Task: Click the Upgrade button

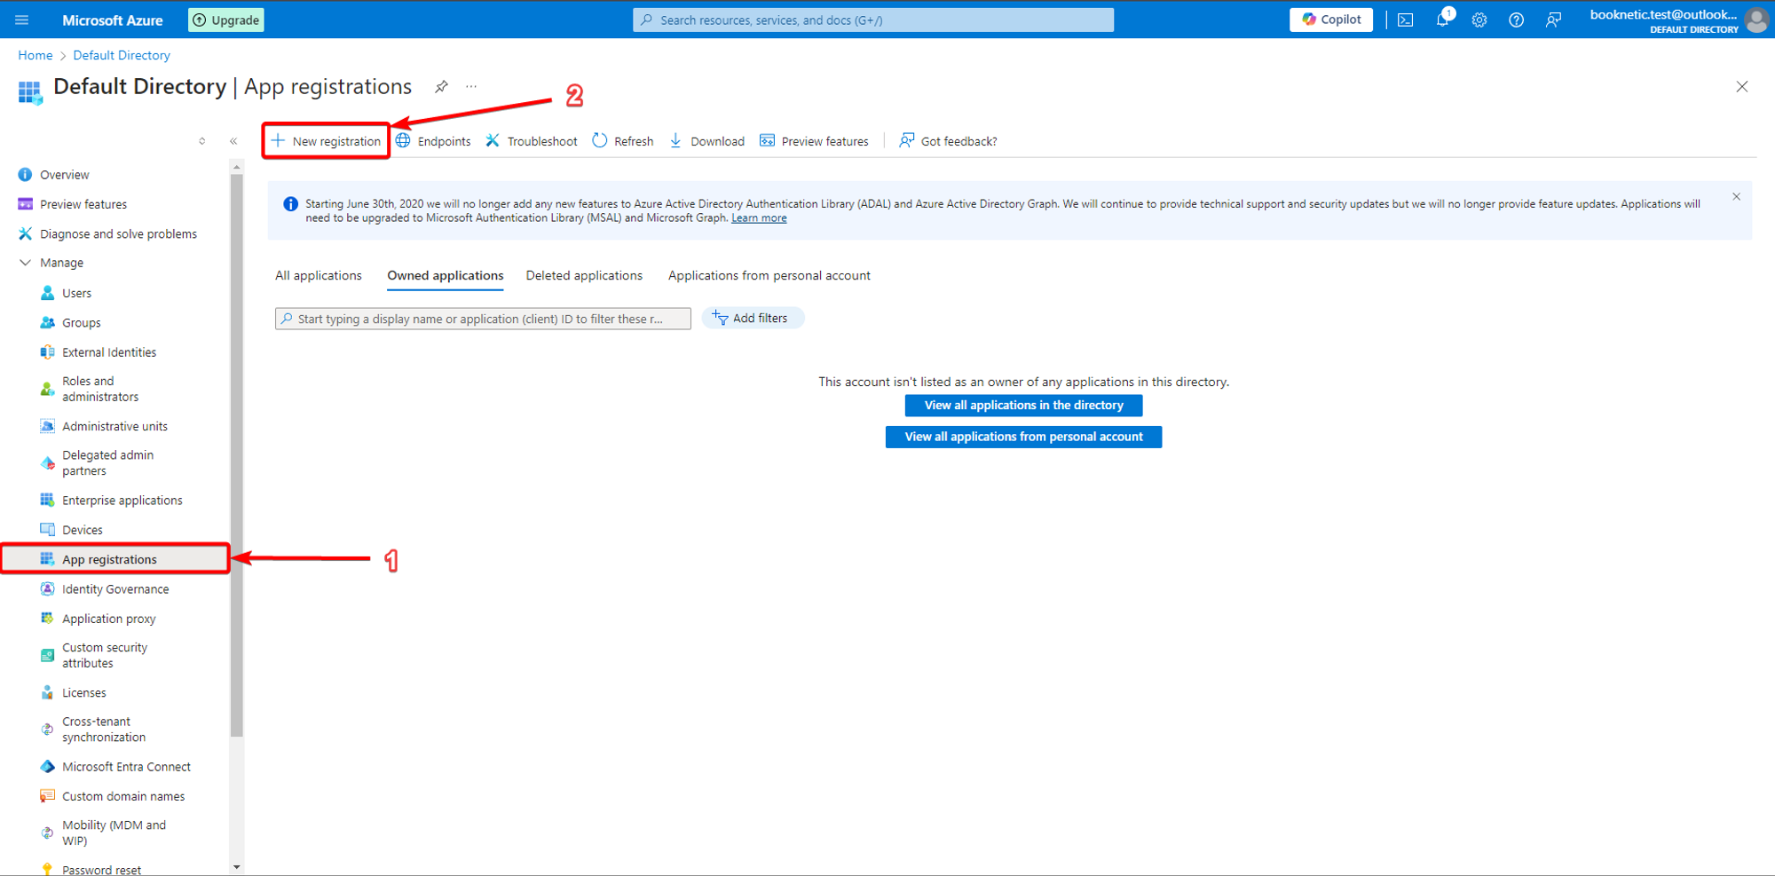Action: click(x=226, y=20)
